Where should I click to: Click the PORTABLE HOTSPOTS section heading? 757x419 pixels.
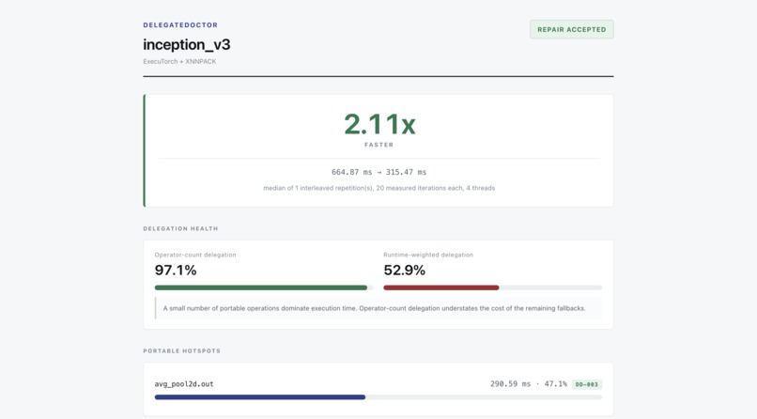click(181, 351)
